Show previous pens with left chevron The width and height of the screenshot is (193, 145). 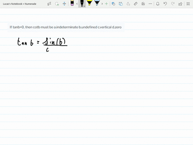point(77,4)
